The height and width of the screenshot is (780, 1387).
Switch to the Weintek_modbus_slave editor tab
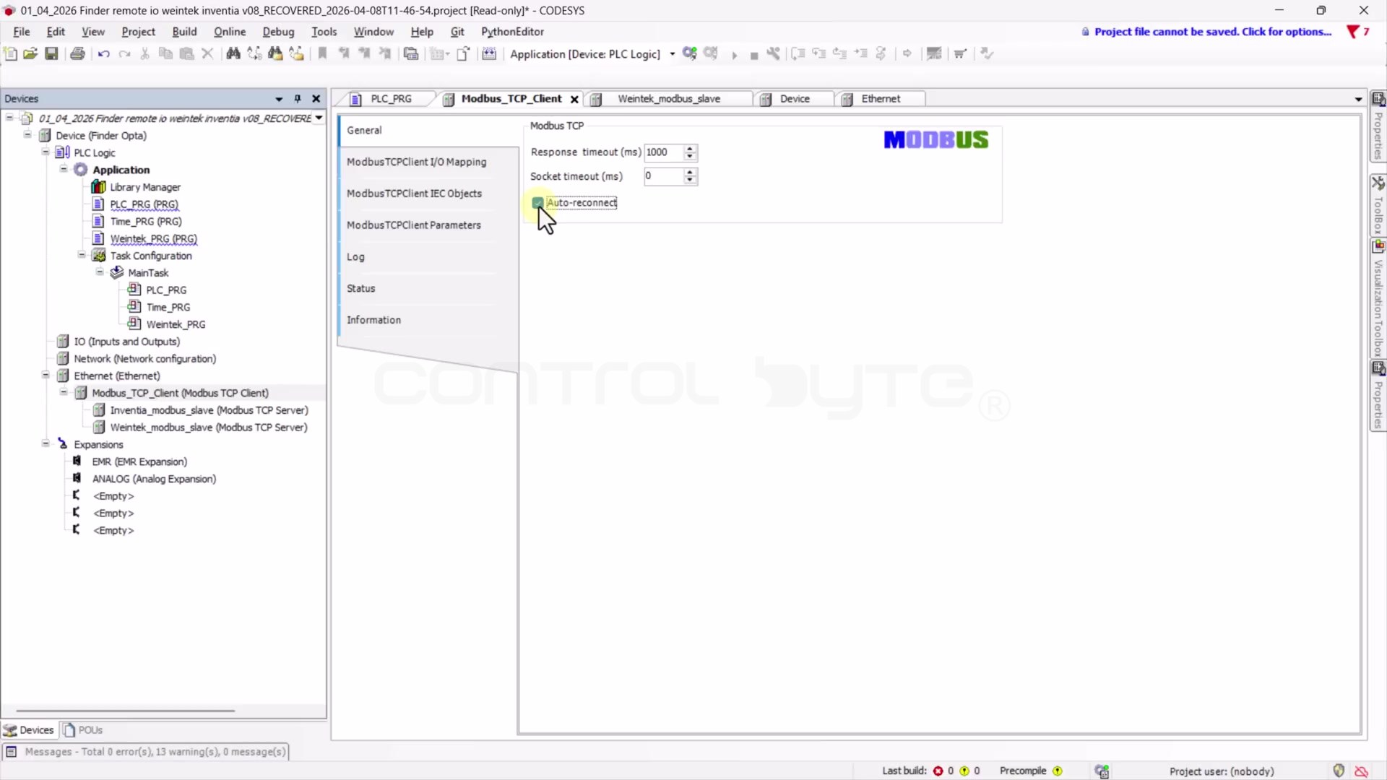pos(668,99)
